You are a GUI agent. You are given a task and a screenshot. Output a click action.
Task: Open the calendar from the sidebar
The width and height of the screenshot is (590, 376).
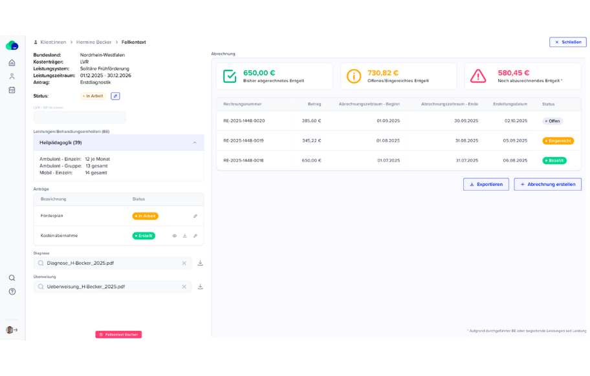point(12,90)
